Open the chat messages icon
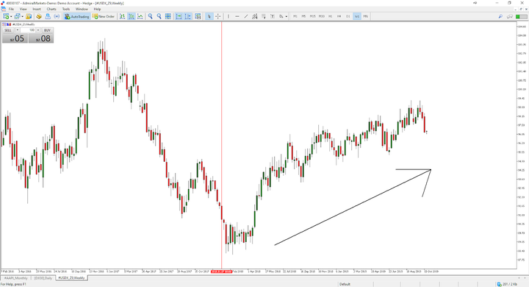529x287 pixels. (x=510, y=16)
